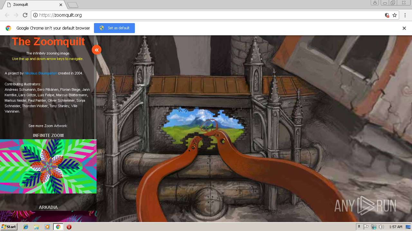
Task: Click the 1:57 AM system clock
Action: coord(396,227)
